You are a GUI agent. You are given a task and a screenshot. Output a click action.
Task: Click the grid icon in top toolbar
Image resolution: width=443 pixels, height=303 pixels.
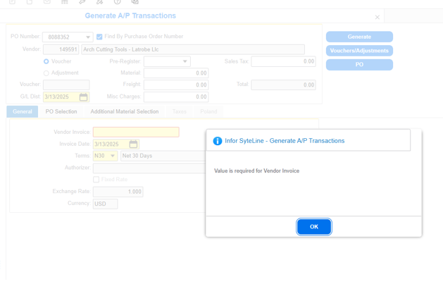click(x=65, y=2)
